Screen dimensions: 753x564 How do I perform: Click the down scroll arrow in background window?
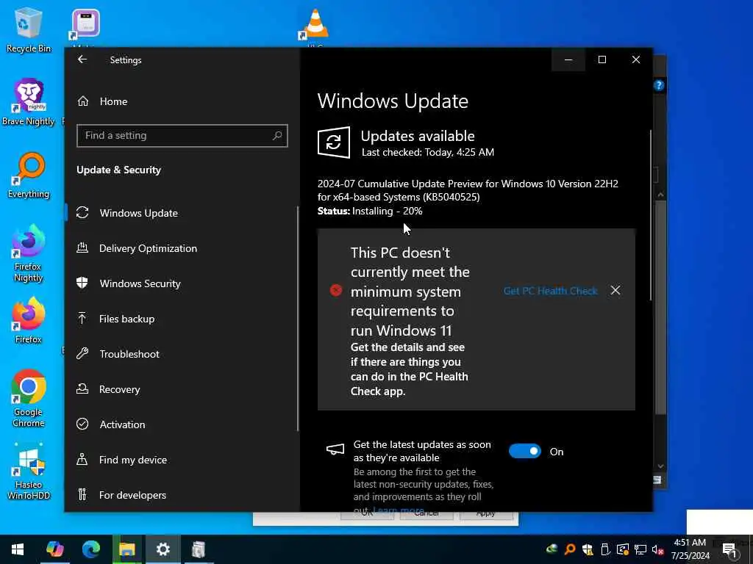(661, 466)
